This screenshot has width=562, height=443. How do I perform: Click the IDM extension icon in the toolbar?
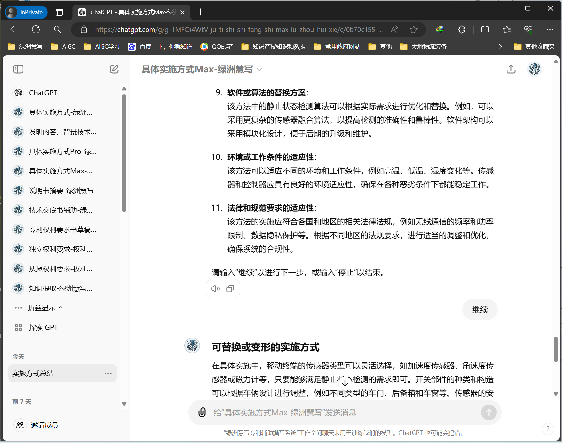click(x=440, y=29)
